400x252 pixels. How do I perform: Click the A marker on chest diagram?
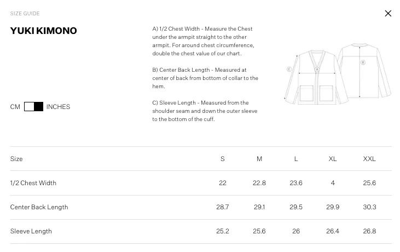(317, 70)
